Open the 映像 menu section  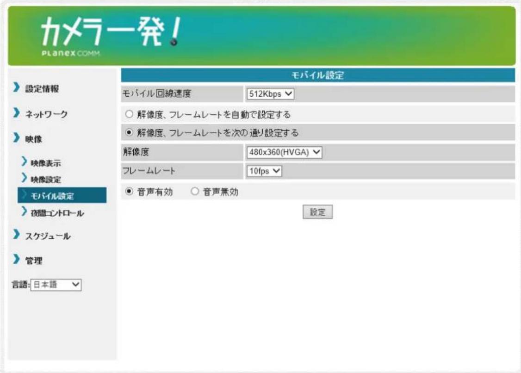pos(34,139)
